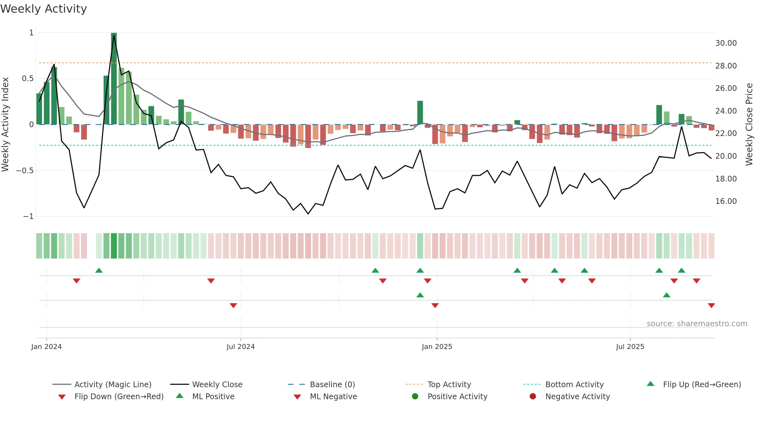Click the Jul 2024 x-axis label
This screenshot has width=758, height=426.
[241, 346]
